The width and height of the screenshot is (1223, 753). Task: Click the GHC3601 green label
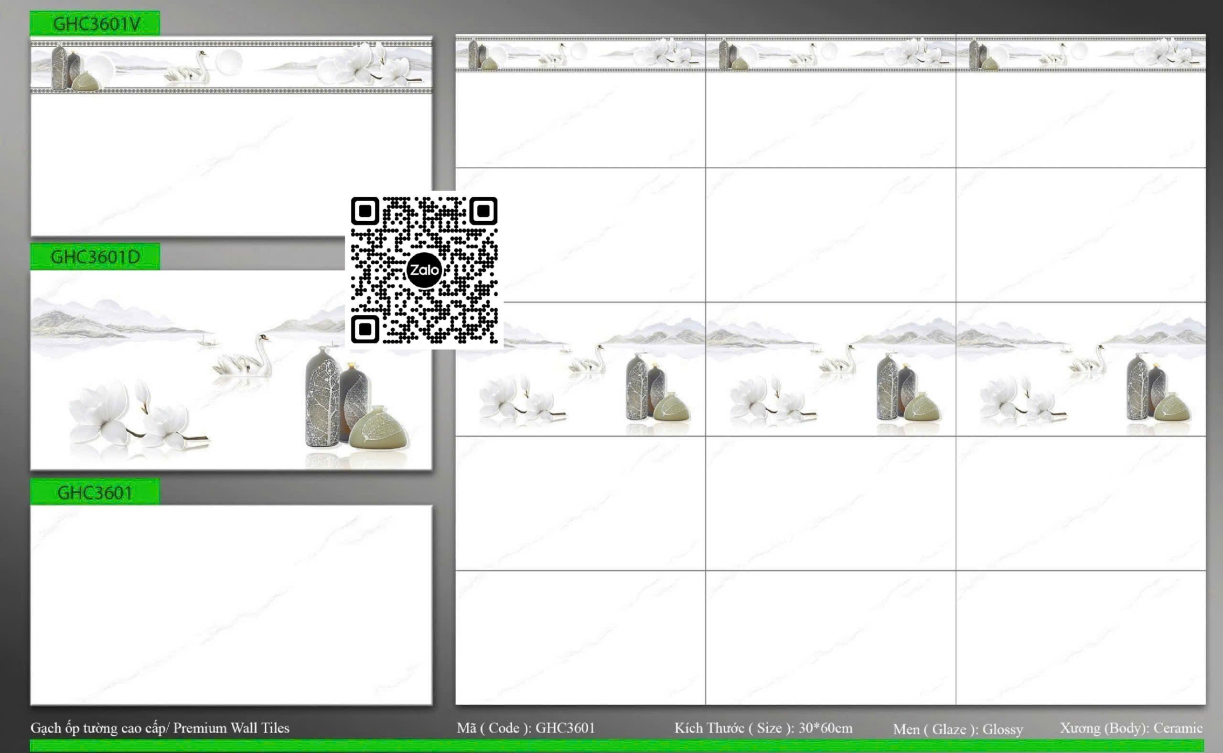coord(95,493)
